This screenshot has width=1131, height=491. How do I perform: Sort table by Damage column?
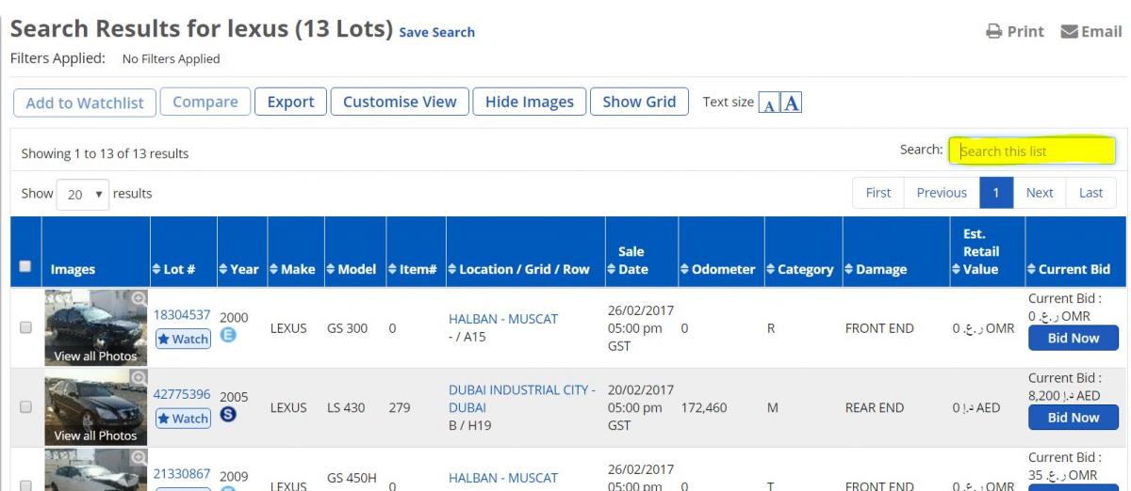877,269
